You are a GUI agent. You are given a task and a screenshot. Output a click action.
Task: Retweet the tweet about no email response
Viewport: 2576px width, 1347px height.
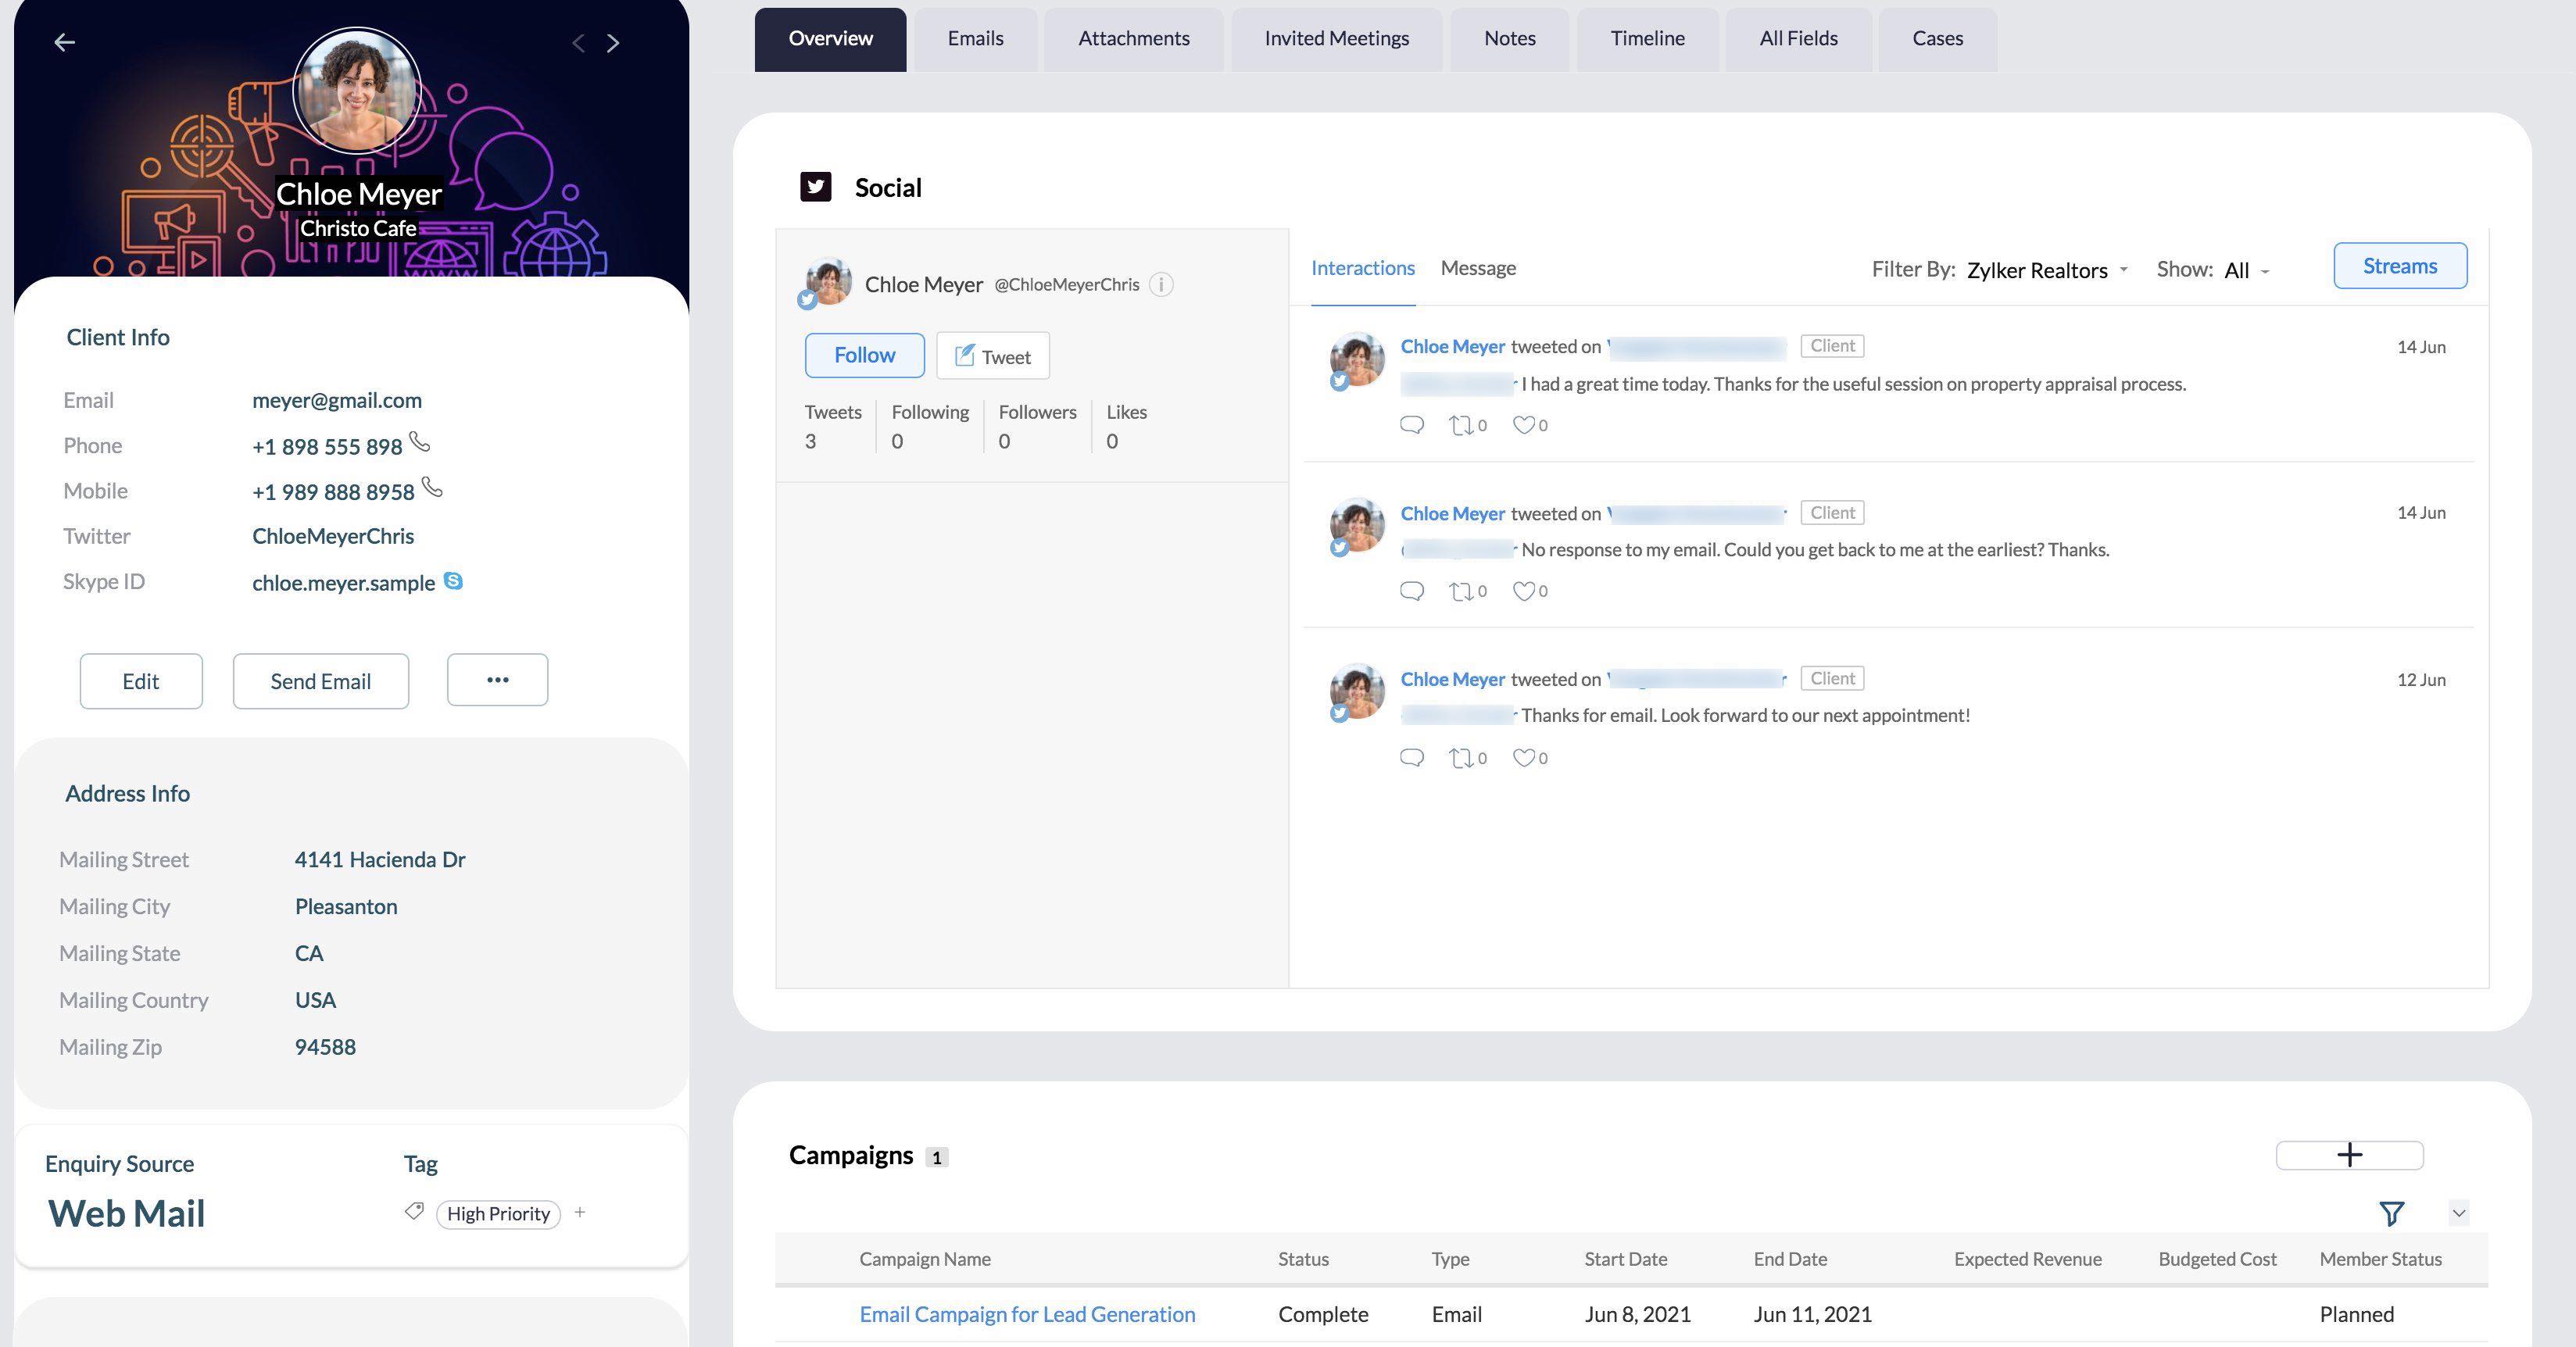(1459, 591)
